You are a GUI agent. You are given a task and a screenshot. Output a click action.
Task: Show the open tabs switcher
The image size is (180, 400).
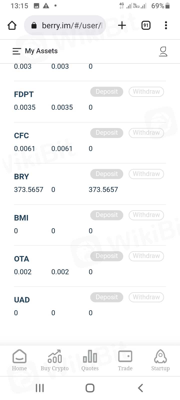146,25
